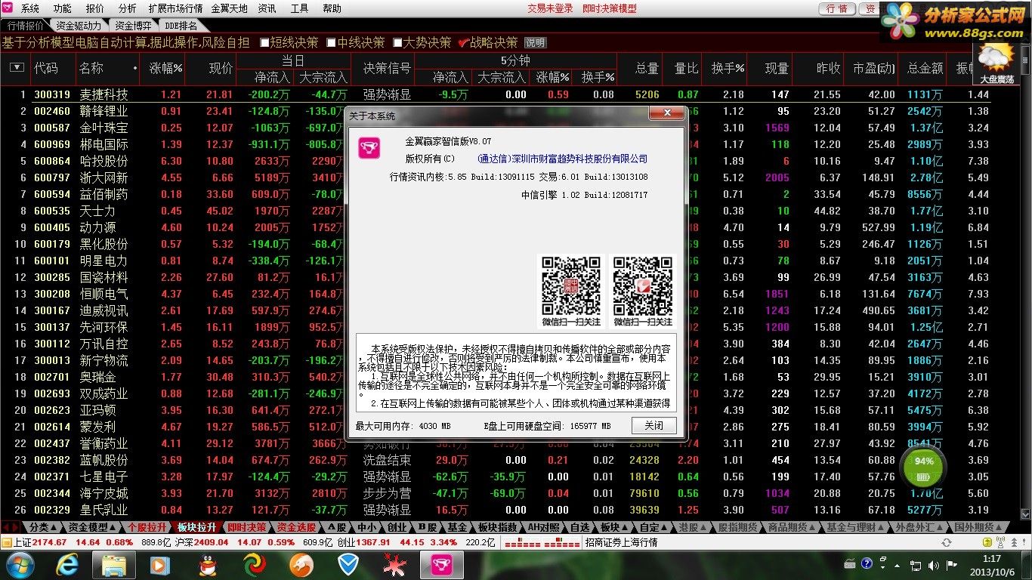Click the 说明 button
1032x580 pixels.
coord(535,42)
